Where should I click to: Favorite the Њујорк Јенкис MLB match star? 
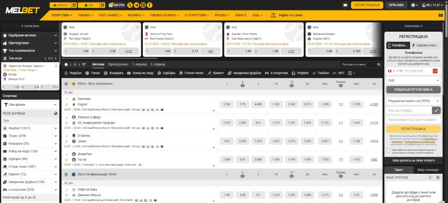tap(138, 27)
